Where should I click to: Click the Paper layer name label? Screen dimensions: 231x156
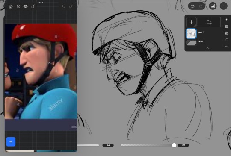(200, 41)
